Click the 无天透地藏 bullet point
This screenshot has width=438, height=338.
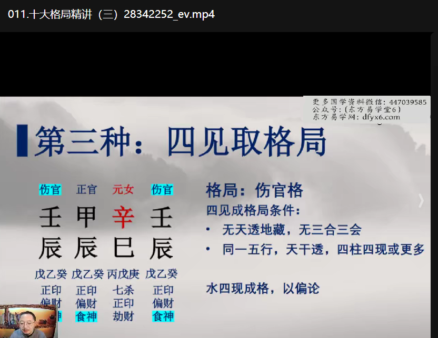(x=291, y=230)
